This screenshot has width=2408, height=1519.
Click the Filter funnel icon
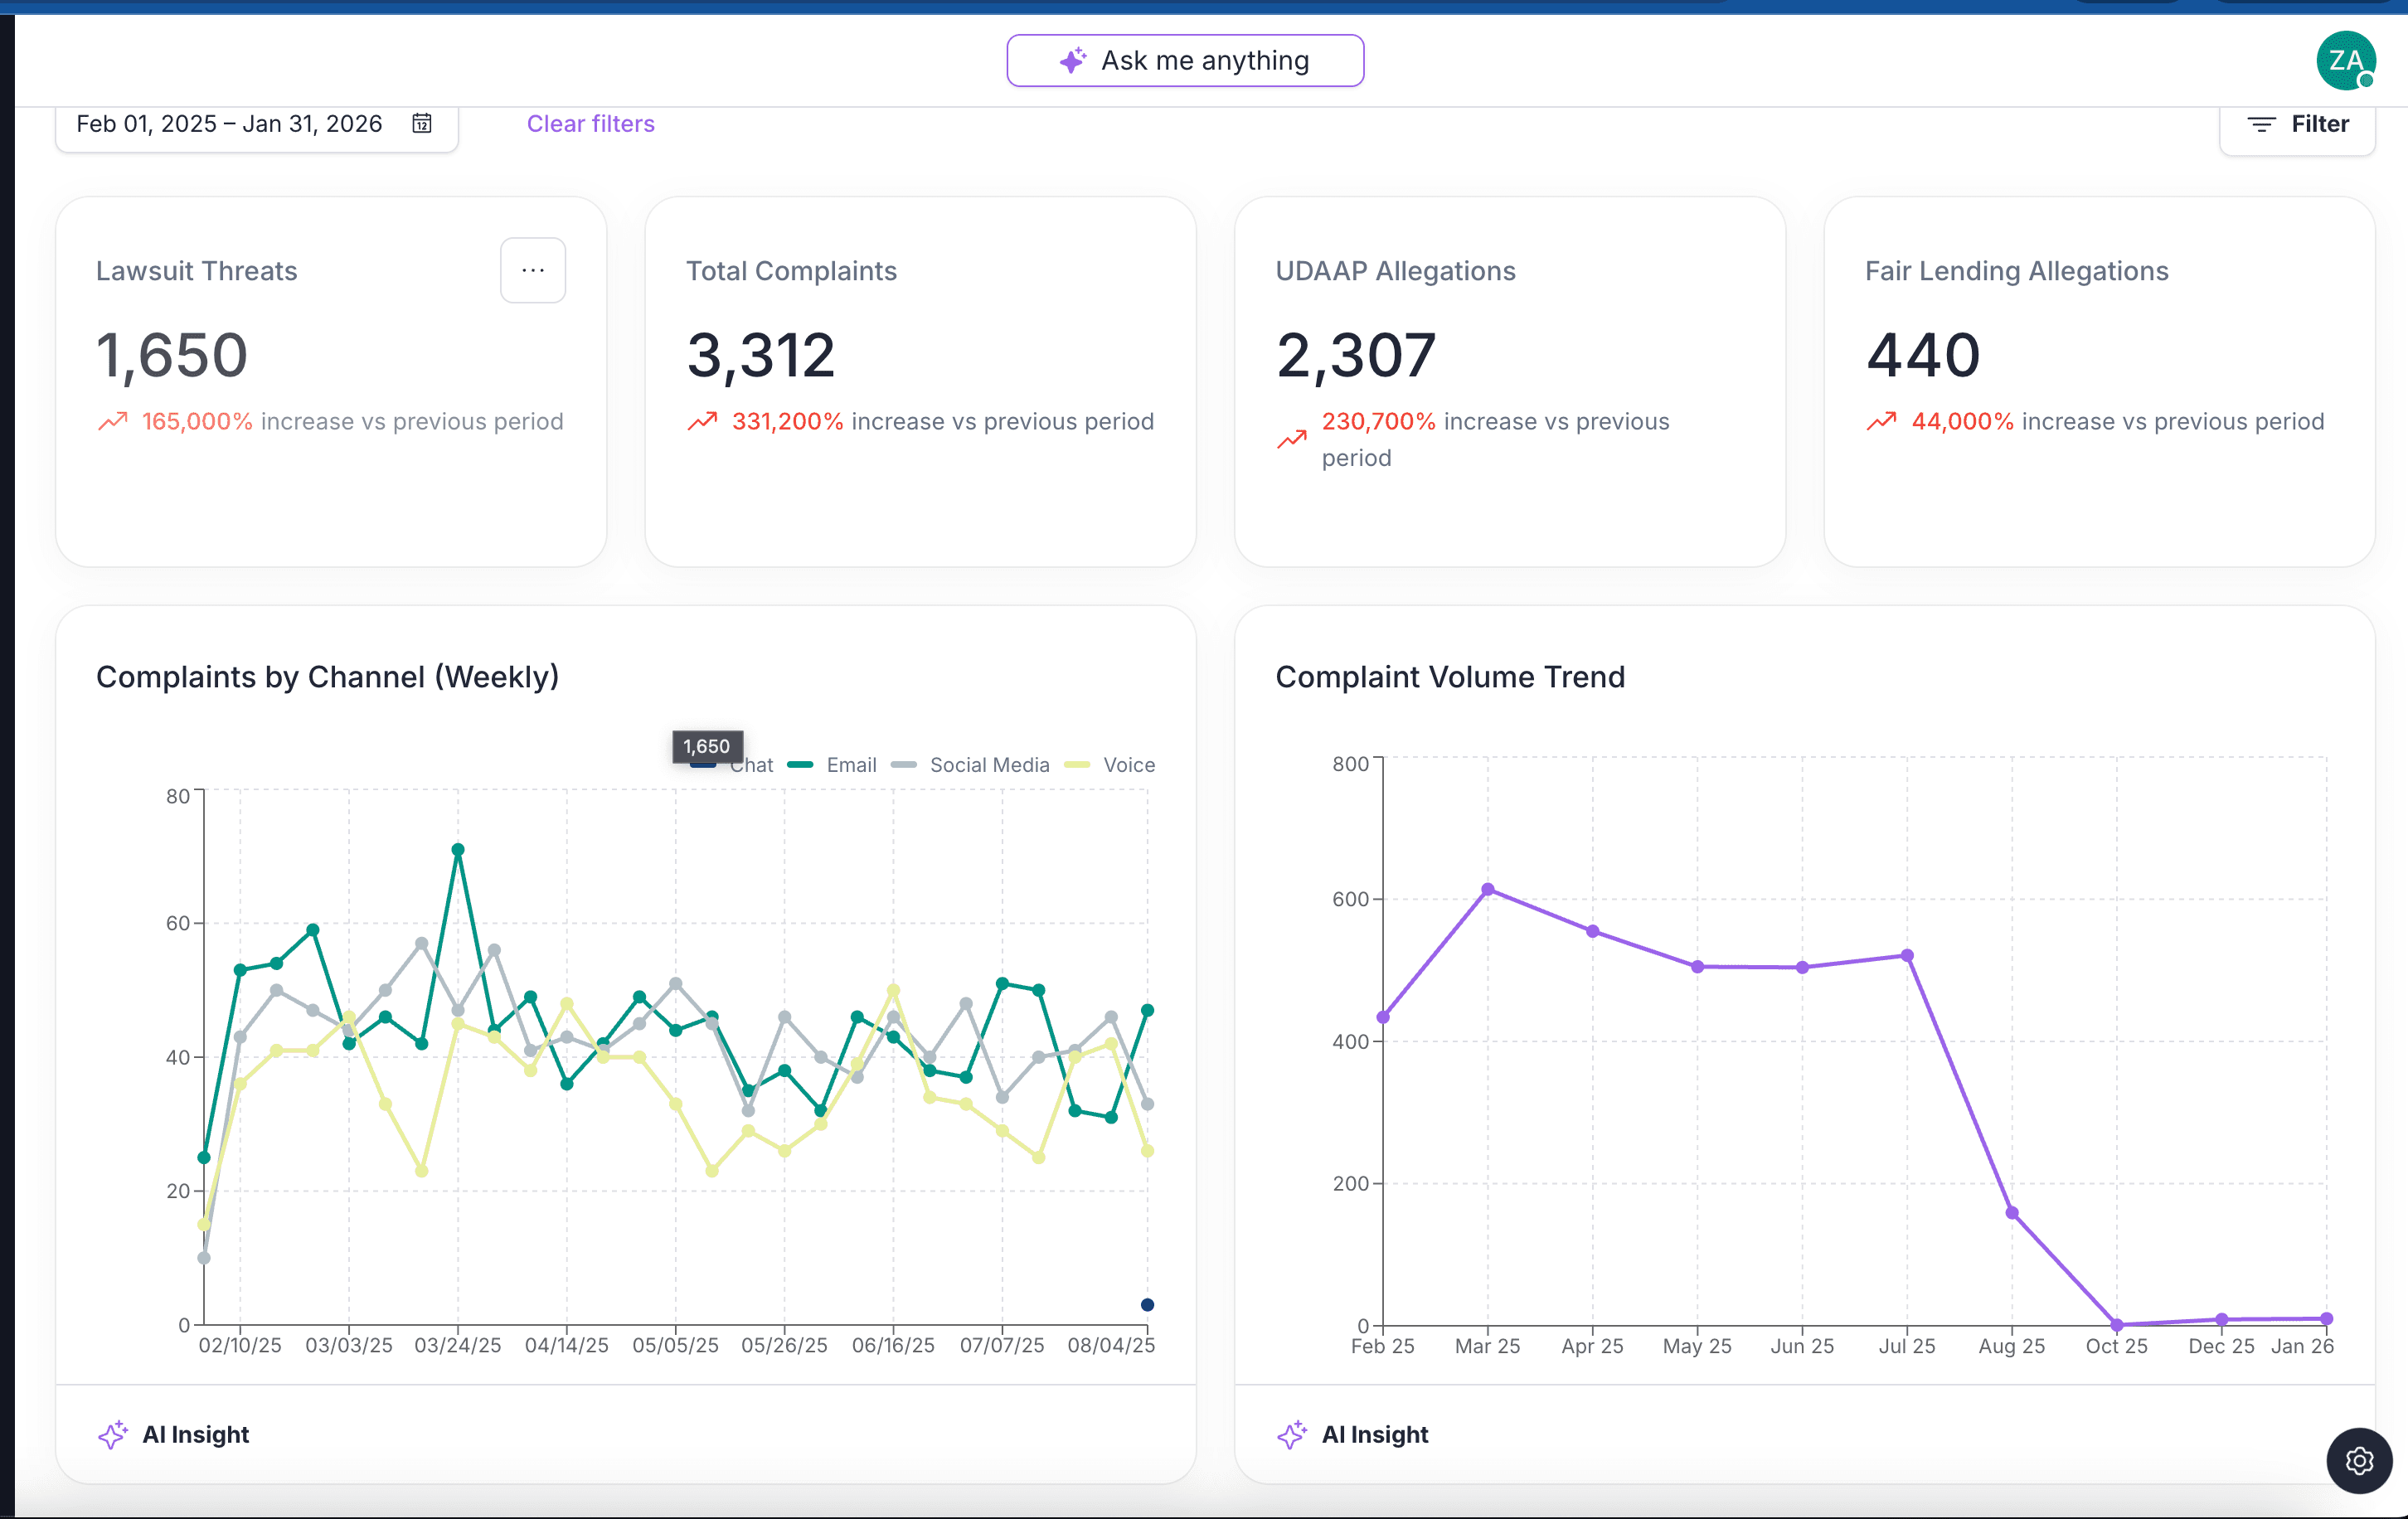pos(2261,123)
